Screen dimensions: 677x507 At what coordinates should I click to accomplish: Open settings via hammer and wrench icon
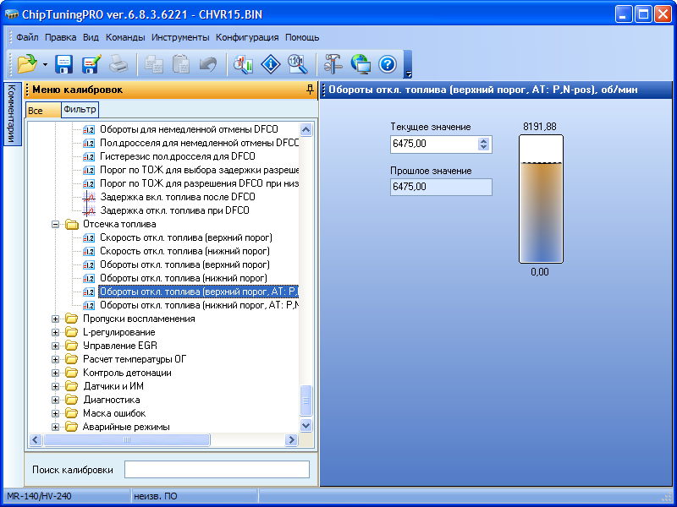point(334,64)
